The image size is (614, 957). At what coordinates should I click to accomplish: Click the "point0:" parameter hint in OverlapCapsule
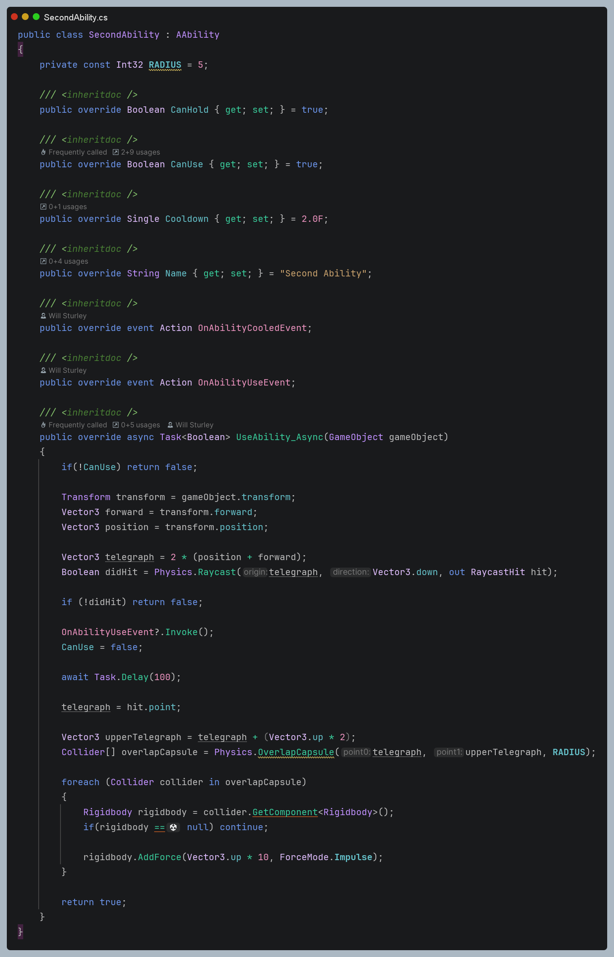coord(357,752)
